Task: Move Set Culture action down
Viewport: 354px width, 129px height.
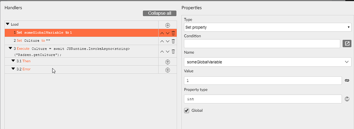Action: 168,41
